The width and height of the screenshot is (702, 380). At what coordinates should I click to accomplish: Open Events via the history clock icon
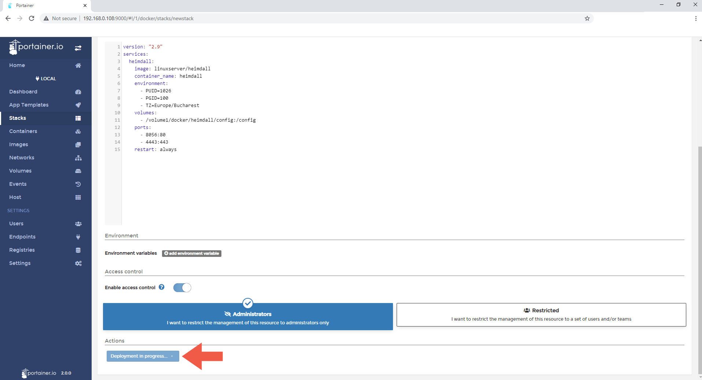[x=78, y=184]
